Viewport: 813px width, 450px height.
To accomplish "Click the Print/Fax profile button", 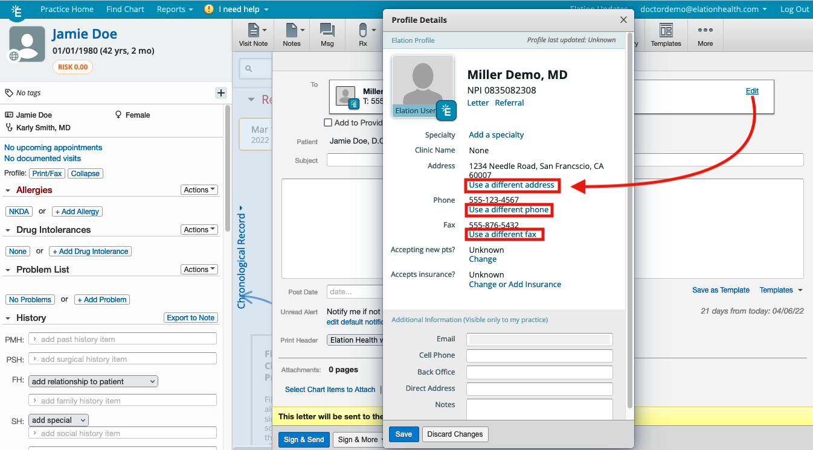I will click(x=47, y=174).
